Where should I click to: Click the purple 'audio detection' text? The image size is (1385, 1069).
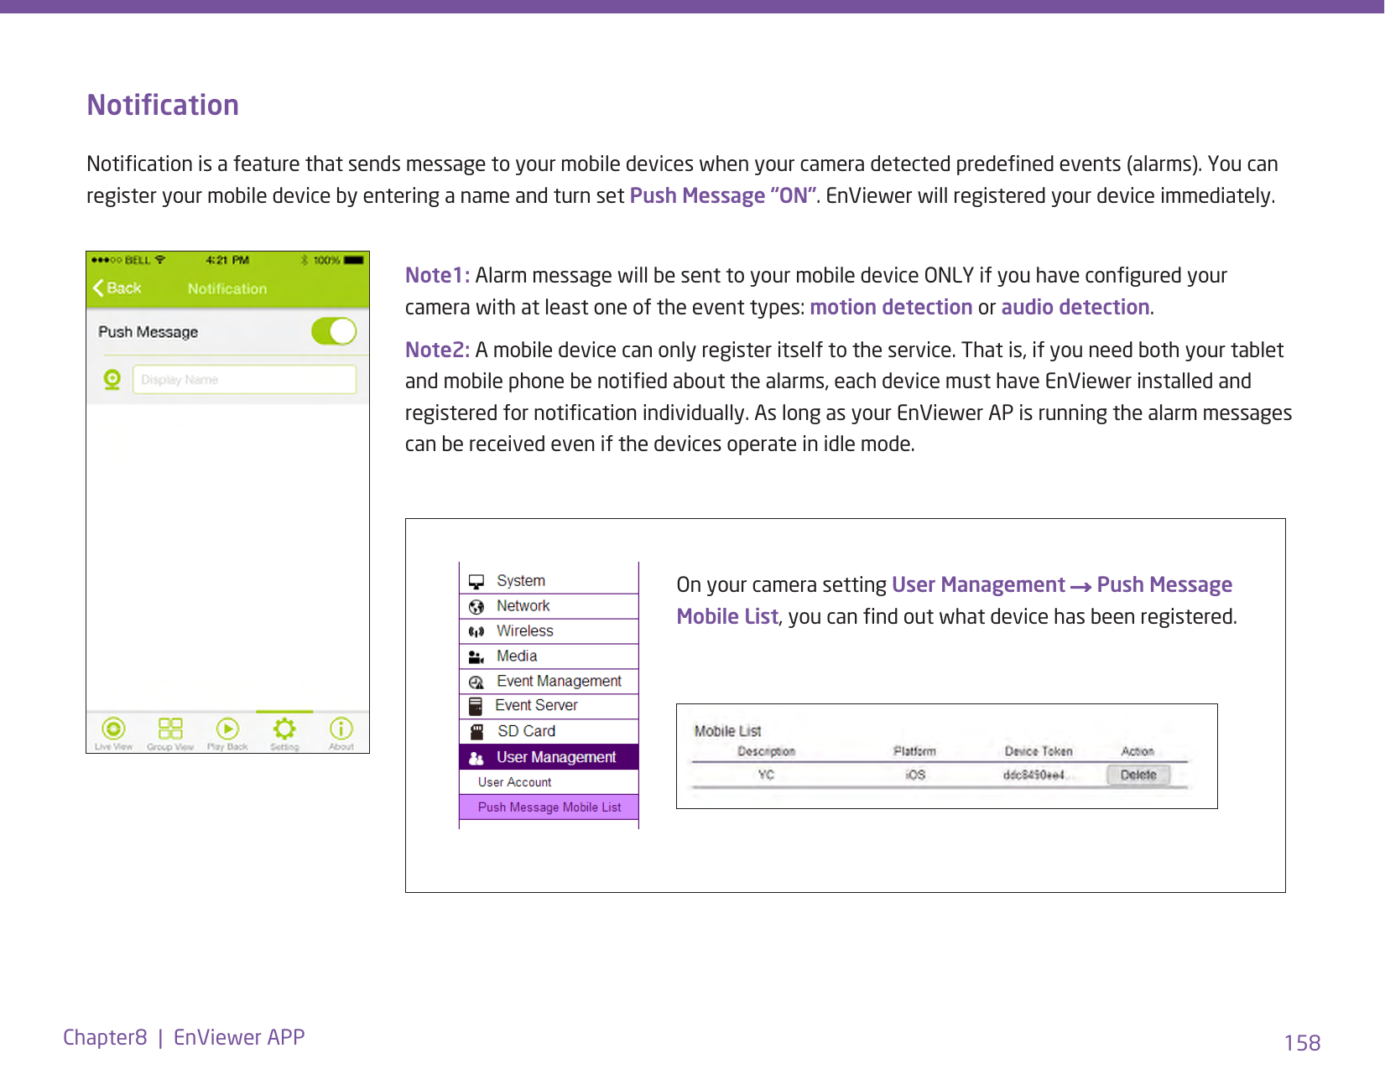1075,308
